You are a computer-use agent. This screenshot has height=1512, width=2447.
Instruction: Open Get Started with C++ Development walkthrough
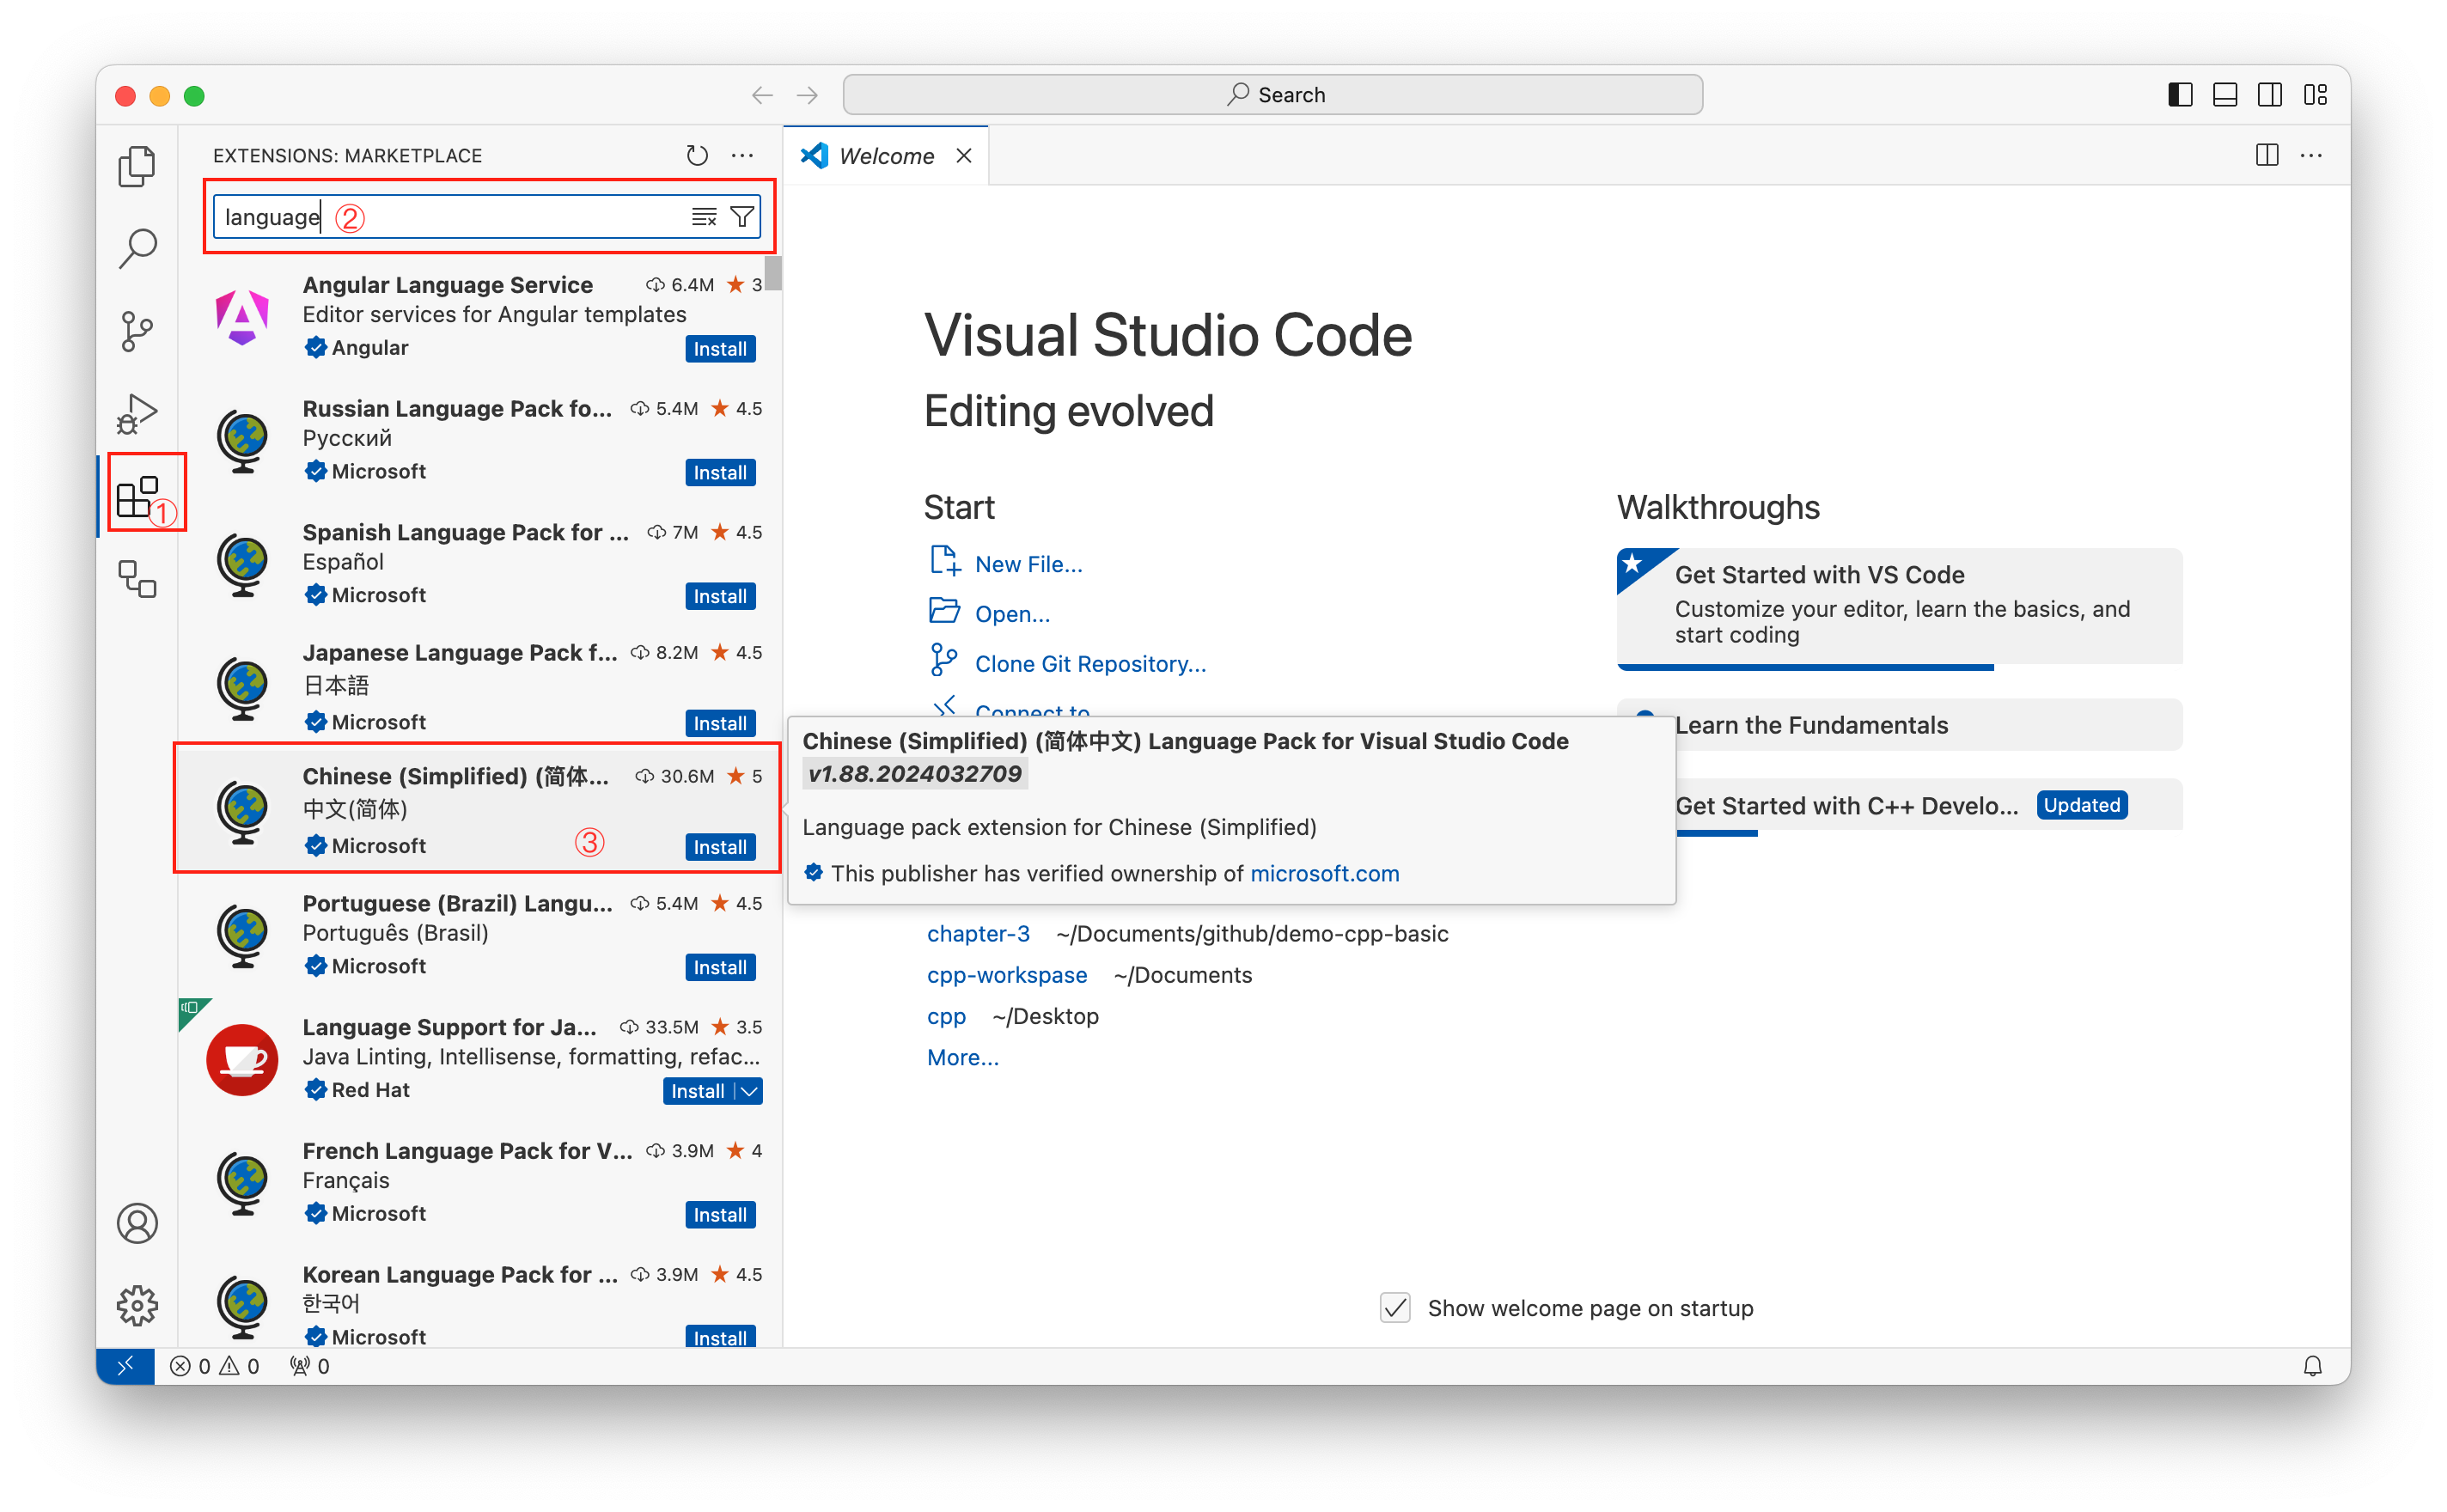coord(1929,806)
